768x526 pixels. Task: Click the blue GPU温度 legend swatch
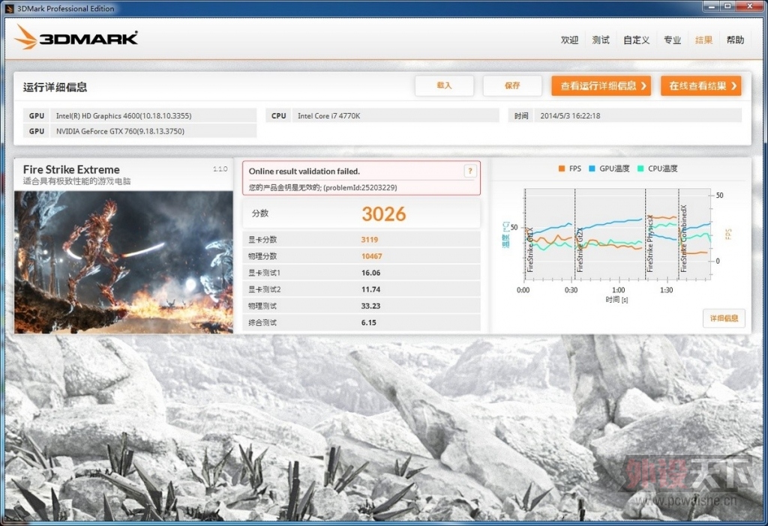pyautogui.click(x=592, y=169)
